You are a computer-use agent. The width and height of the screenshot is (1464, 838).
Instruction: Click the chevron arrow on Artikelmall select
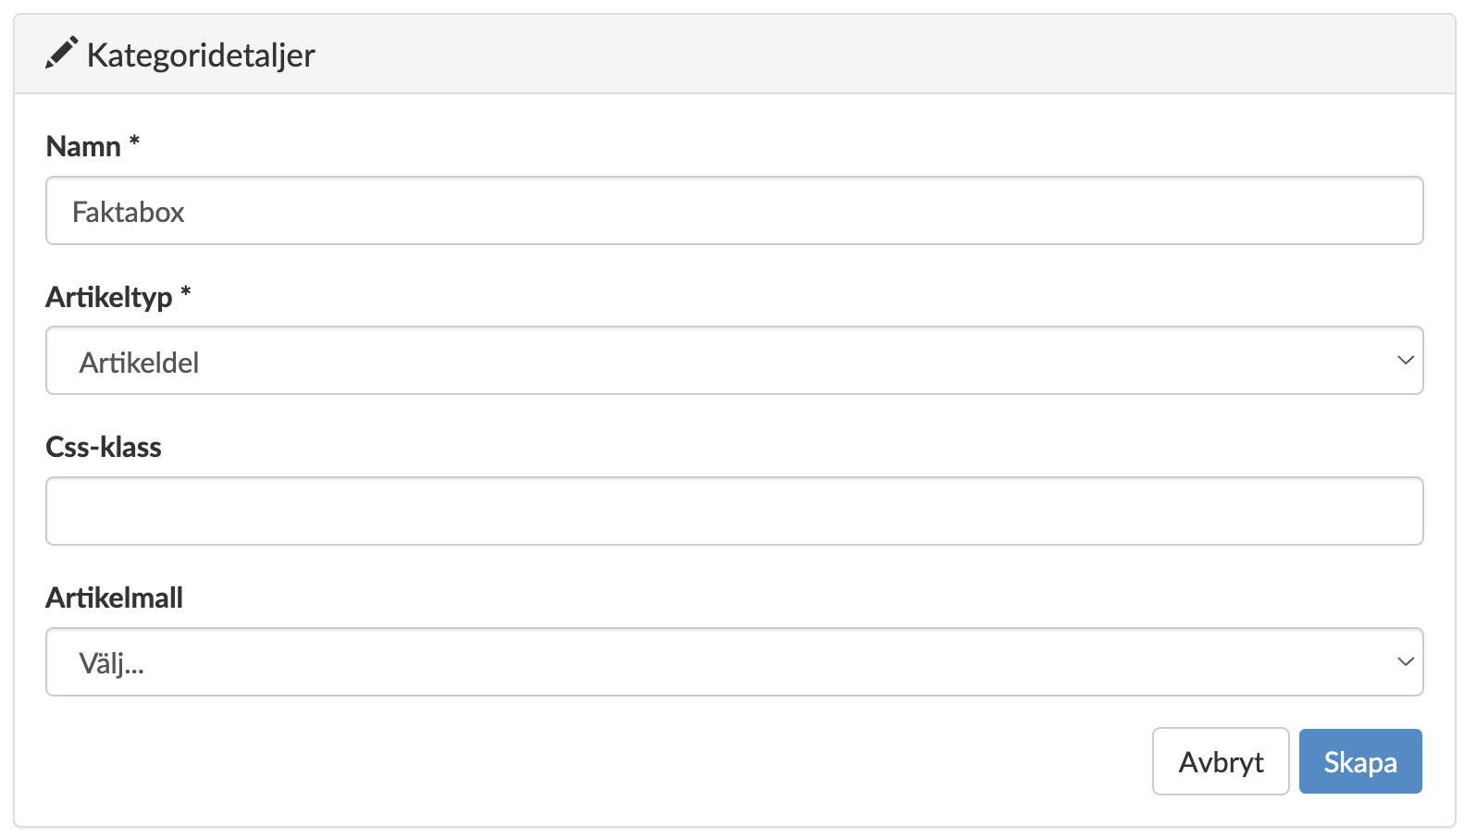[1405, 662]
